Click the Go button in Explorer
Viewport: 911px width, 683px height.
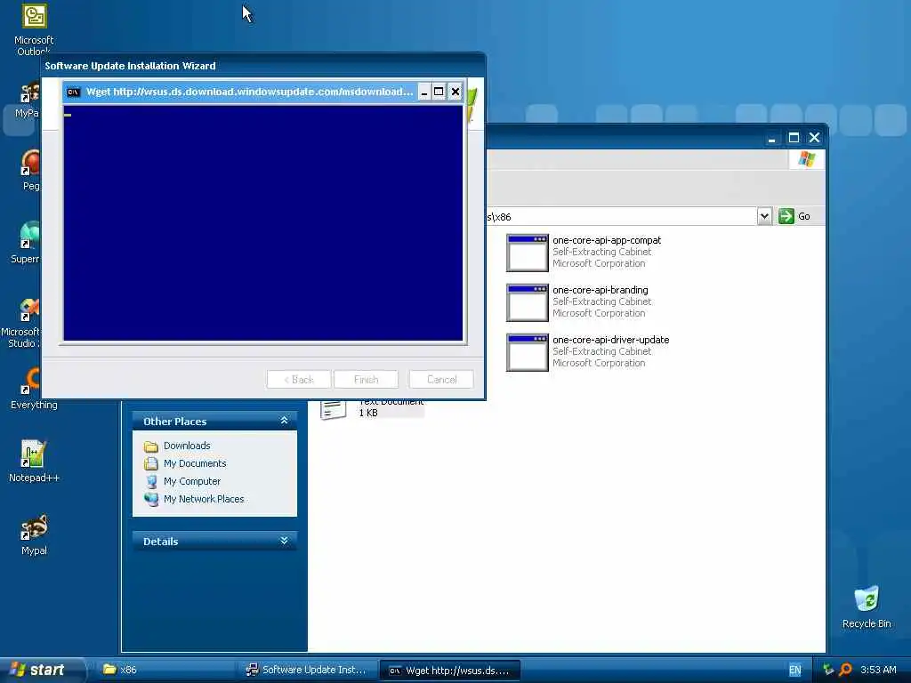[794, 216]
